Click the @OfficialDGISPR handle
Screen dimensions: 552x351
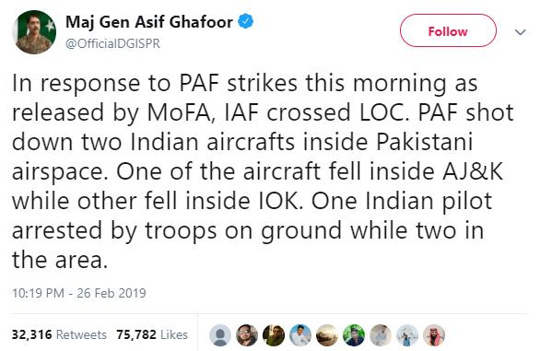(112, 43)
